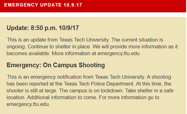Click 'Take shelter in a safe' text
The image size is (187, 114).
pos(149,91)
